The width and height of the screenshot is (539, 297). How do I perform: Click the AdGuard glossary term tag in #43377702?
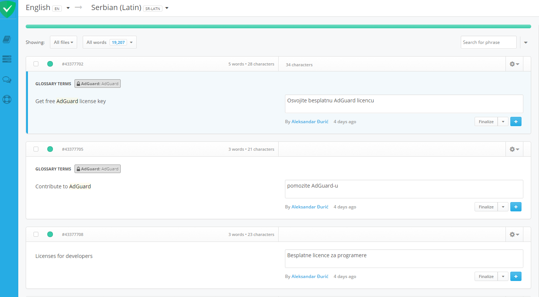[98, 84]
